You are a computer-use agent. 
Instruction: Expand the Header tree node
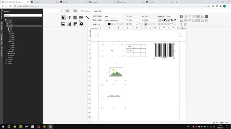click(6, 24)
